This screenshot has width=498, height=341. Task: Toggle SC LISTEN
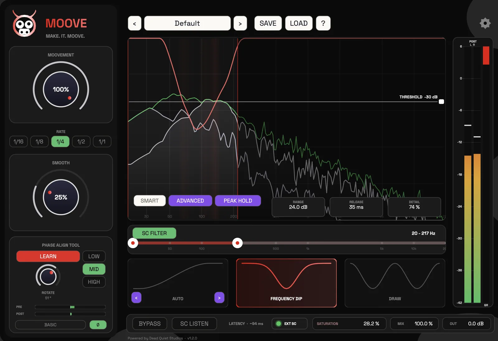tap(194, 324)
